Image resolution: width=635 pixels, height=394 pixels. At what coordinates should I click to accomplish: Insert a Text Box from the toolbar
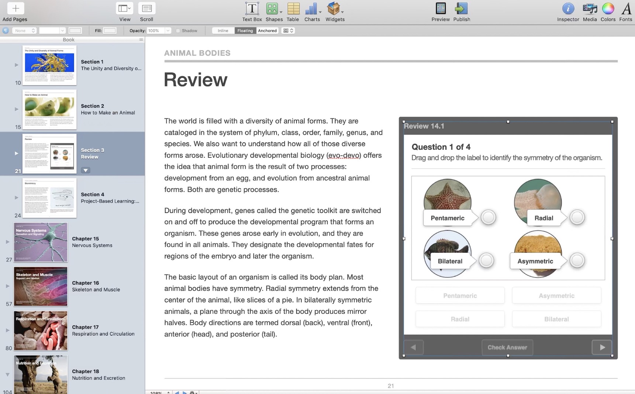tap(252, 8)
